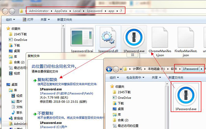Click app in the address path

pyautogui.click(x=111, y=11)
